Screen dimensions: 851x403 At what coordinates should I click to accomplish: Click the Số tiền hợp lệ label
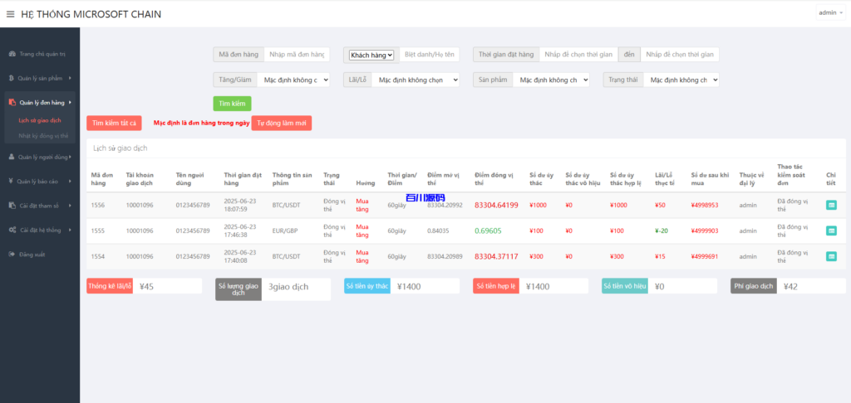pos(496,286)
